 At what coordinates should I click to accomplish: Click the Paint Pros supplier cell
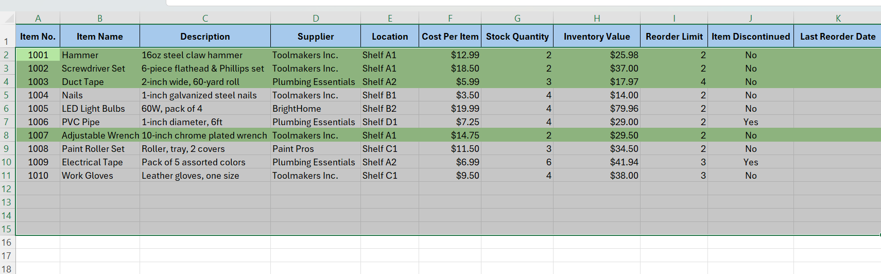[315, 149]
